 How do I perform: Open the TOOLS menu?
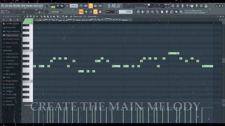pyautogui.click(x=36, y=6)
